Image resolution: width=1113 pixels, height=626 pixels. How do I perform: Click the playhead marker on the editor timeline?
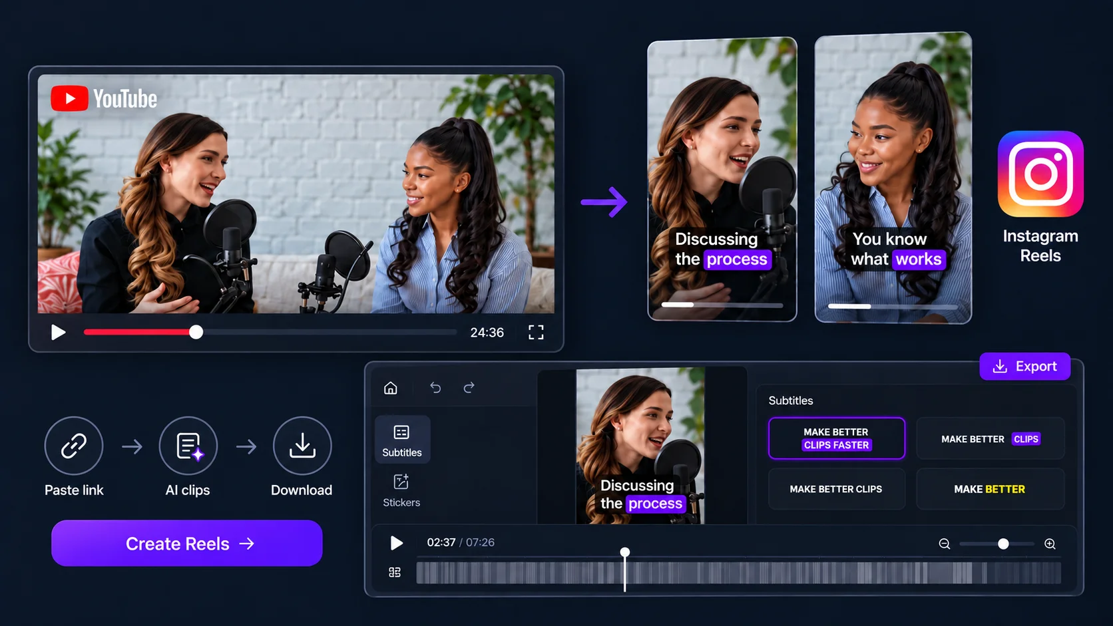click(x=624, y=552)
